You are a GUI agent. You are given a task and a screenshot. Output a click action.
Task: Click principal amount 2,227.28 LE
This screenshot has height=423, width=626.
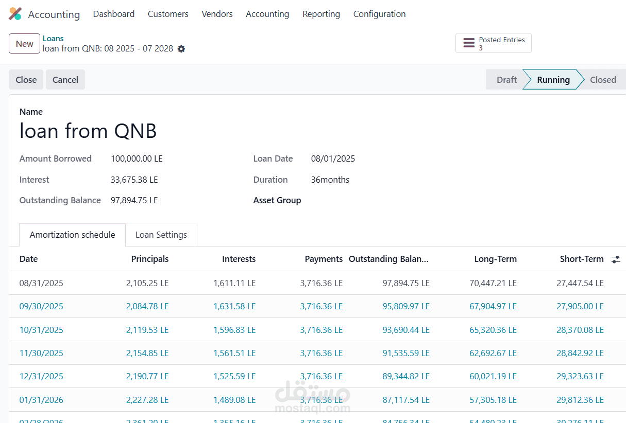pos(147,400)
